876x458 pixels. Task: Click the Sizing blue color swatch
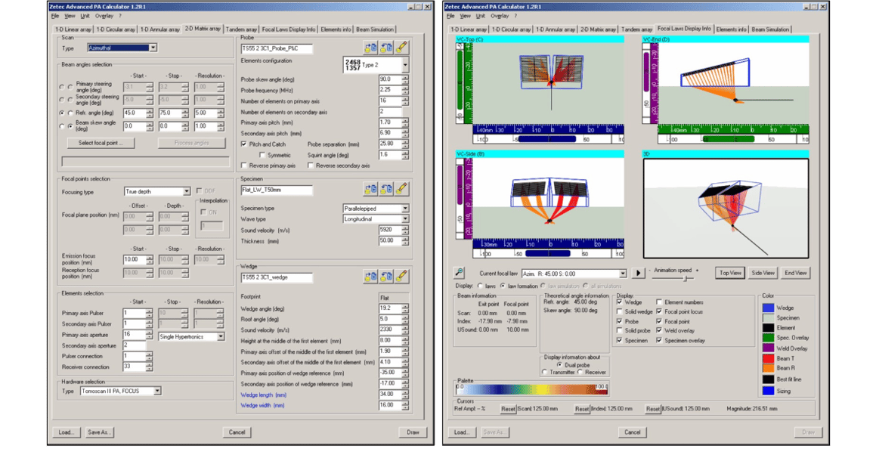768,391
